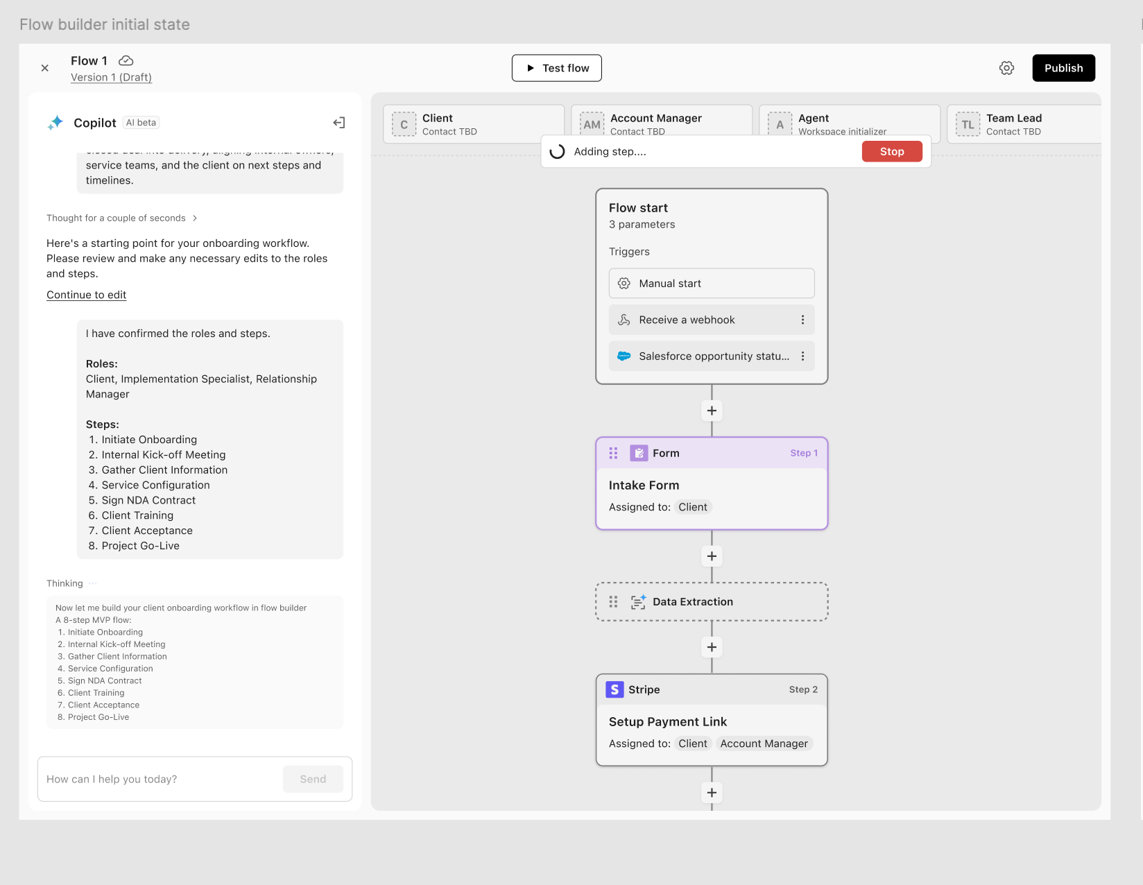The image size is (1143, 885).
Task: Click the Continue to edit link
Action: pyautogui.click(x=86, y=295)
